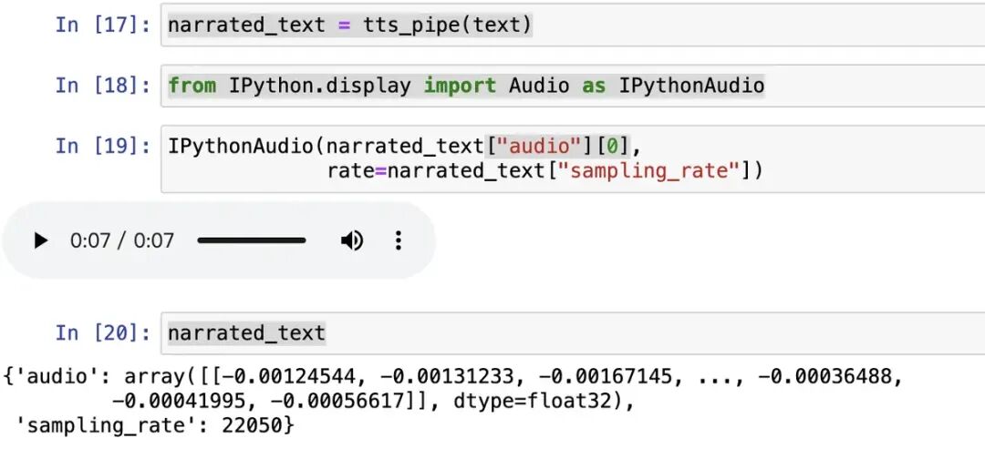Viewport: 985px width, 459px height.
Task: Select the In [20] prompt label
Action: [x=103, y=332]
